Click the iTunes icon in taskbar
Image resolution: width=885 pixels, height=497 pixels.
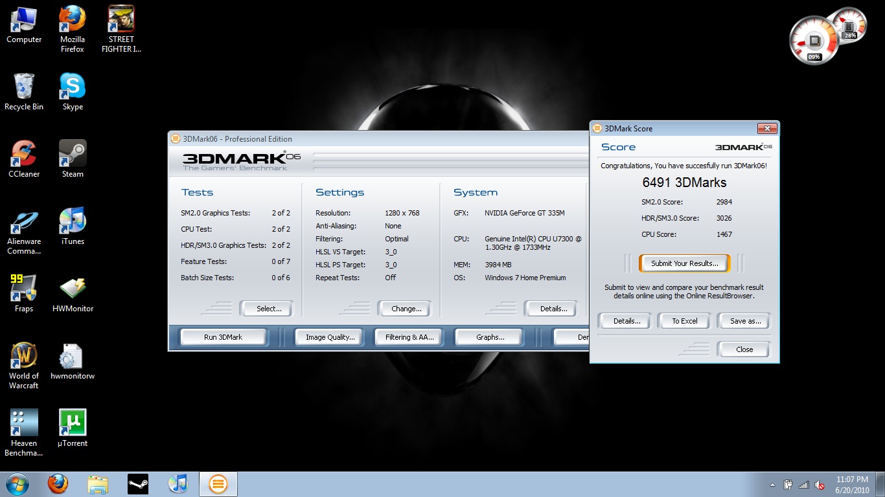point(178,484)
